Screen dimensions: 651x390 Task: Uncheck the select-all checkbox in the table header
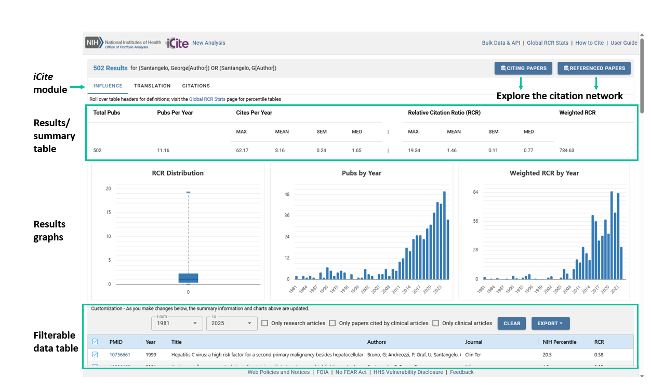tap(95, 341)
